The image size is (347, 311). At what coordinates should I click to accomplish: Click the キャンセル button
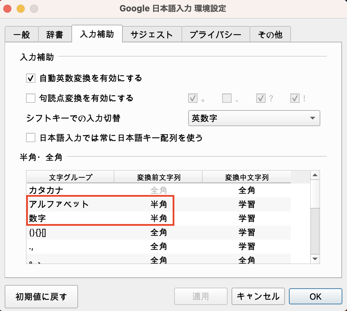click(258, 296)
